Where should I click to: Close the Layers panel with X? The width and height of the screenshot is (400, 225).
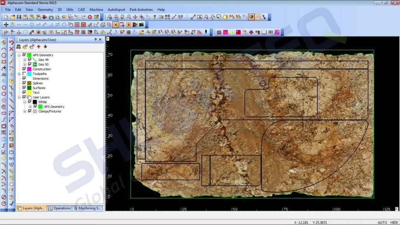100,39
